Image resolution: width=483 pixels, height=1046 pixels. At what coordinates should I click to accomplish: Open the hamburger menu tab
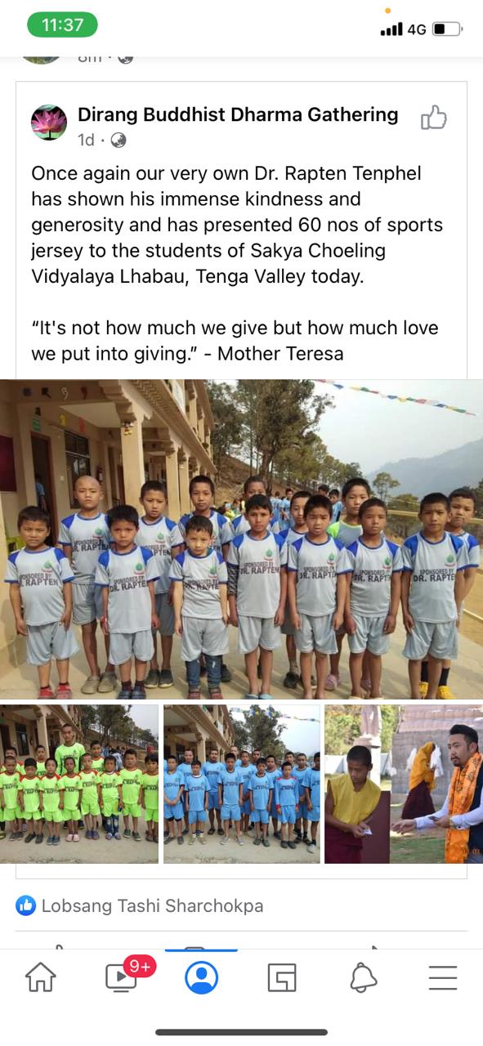[443, 977]
